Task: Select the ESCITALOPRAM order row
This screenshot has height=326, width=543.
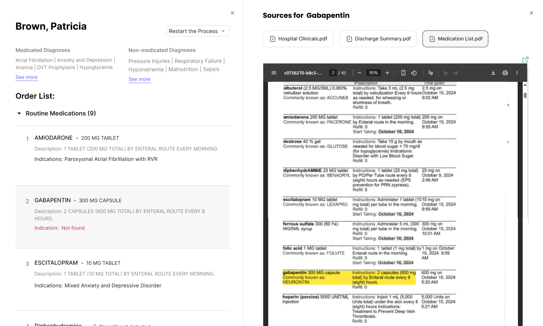Action: [122, 279]
